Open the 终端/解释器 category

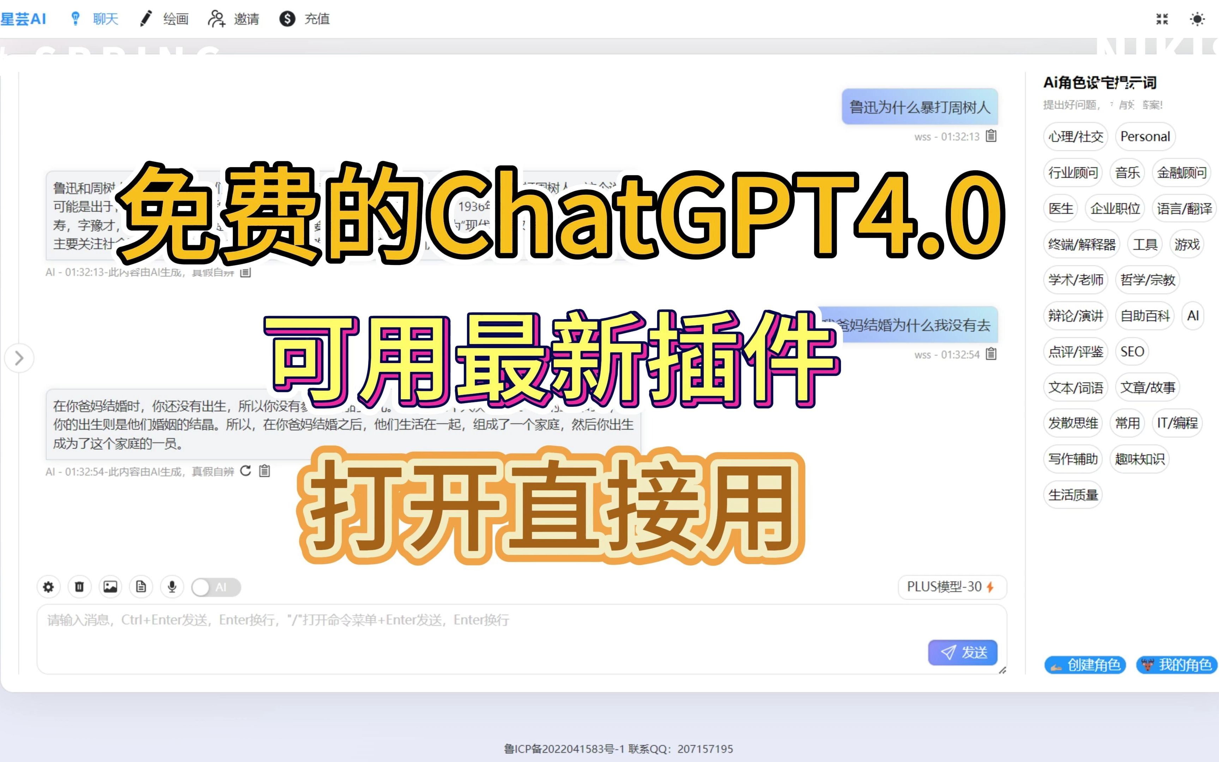click(1081, 244)
